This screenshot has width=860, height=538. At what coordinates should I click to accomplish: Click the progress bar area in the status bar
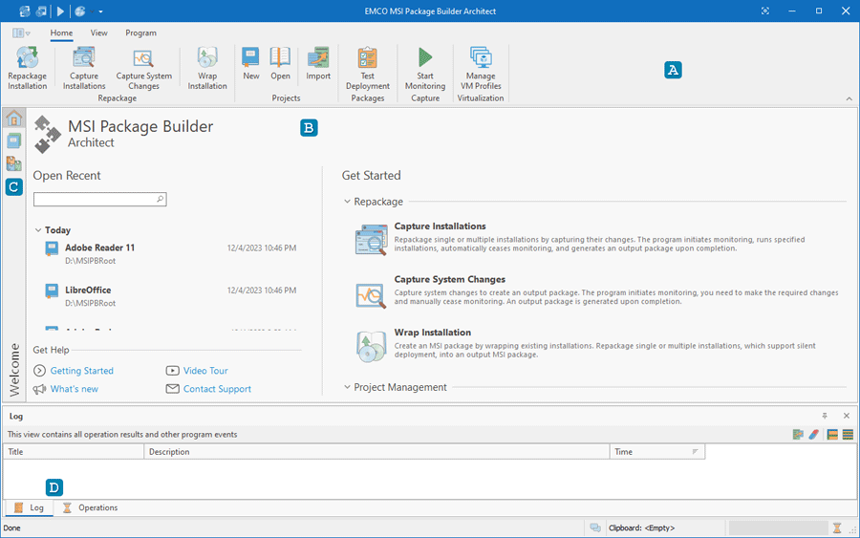tap(778, 528)
